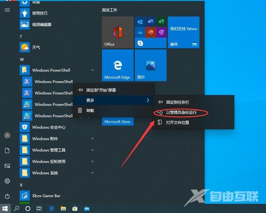This screenshot has height=213, width=266.
Task: Click the Windows Start button on taskbar
Action: (x=5, y=208)
